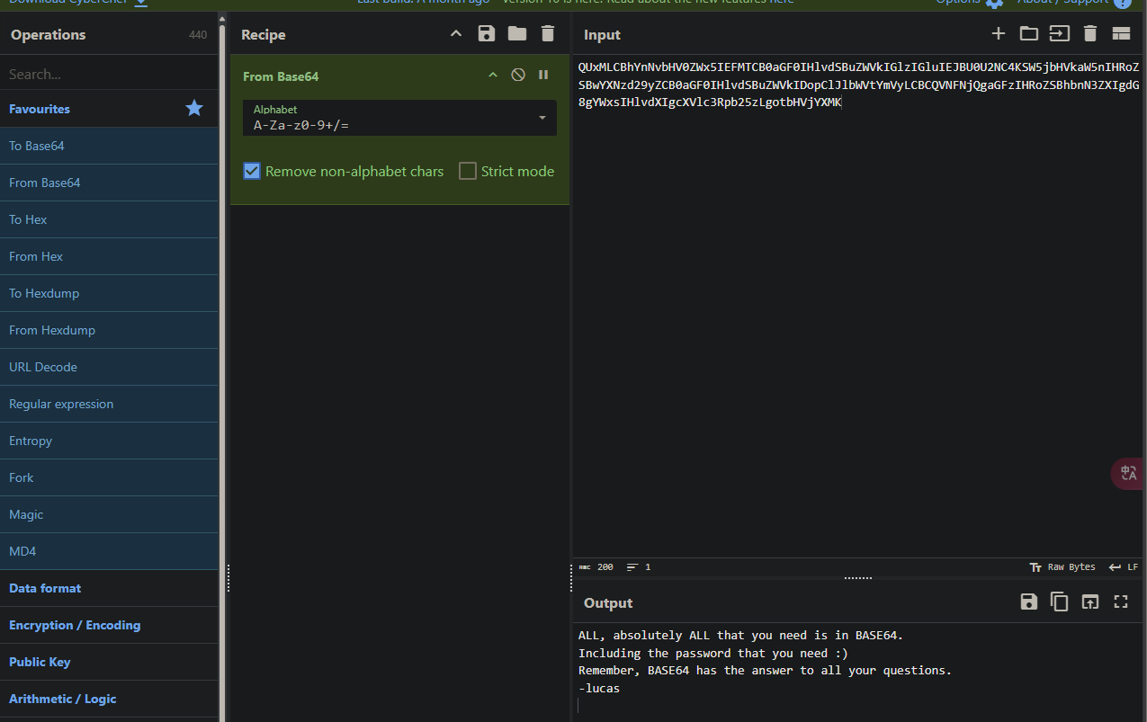Maximise the output pane
The width and height of the screenshot is (1147, 722).
[1121, 602]
